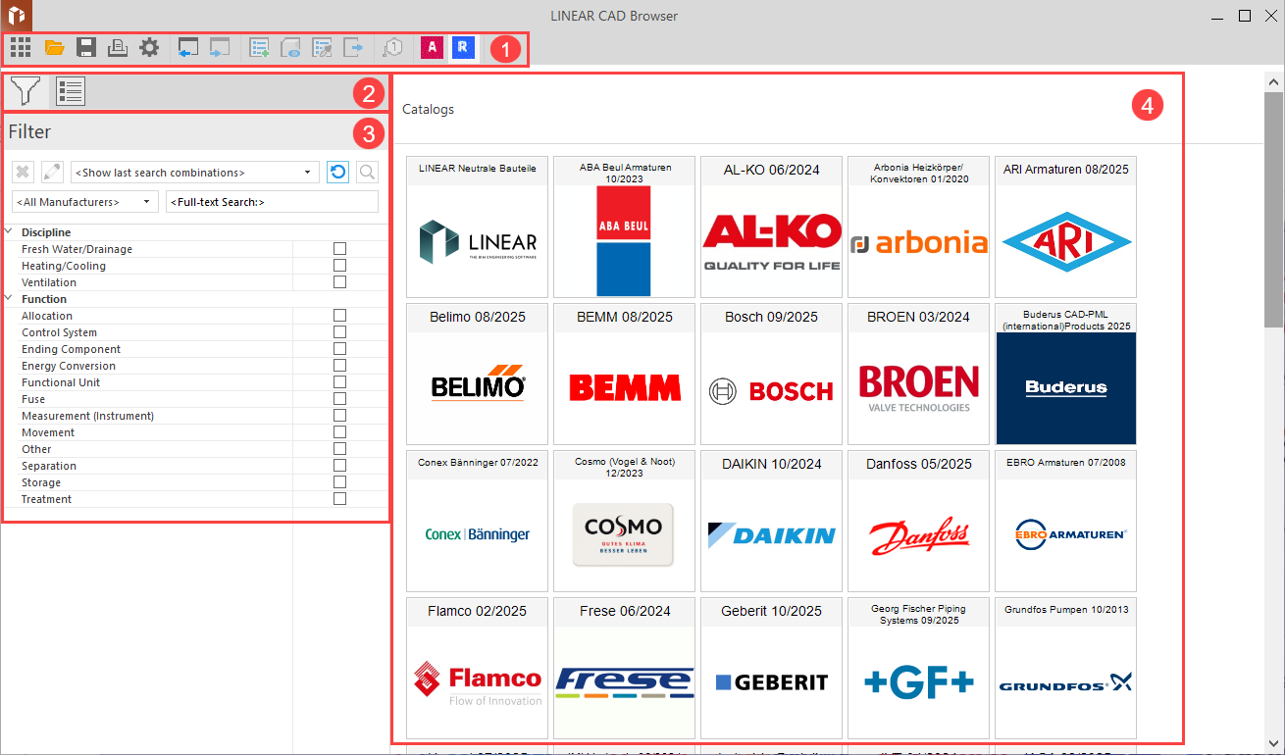This screenshot has height=755, width=1285.
Task: Enable the Fuse checkbox
Action: [x=340, y=399]
